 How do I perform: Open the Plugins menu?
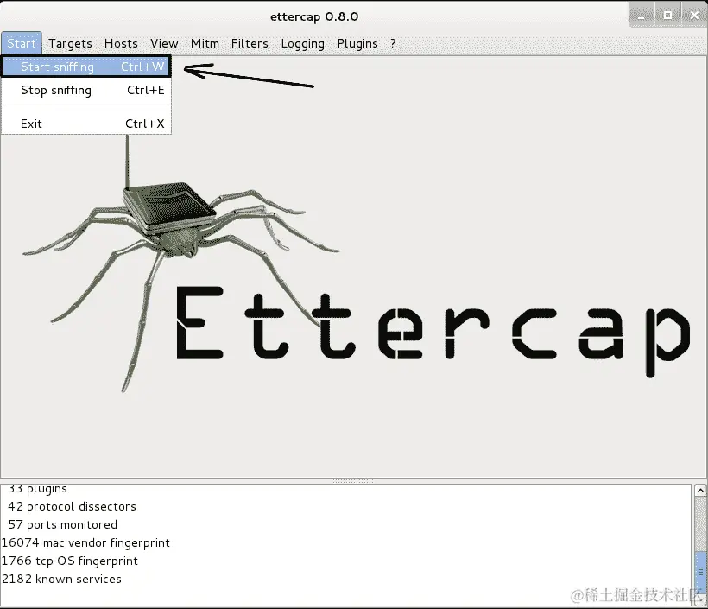click(357, 43)
